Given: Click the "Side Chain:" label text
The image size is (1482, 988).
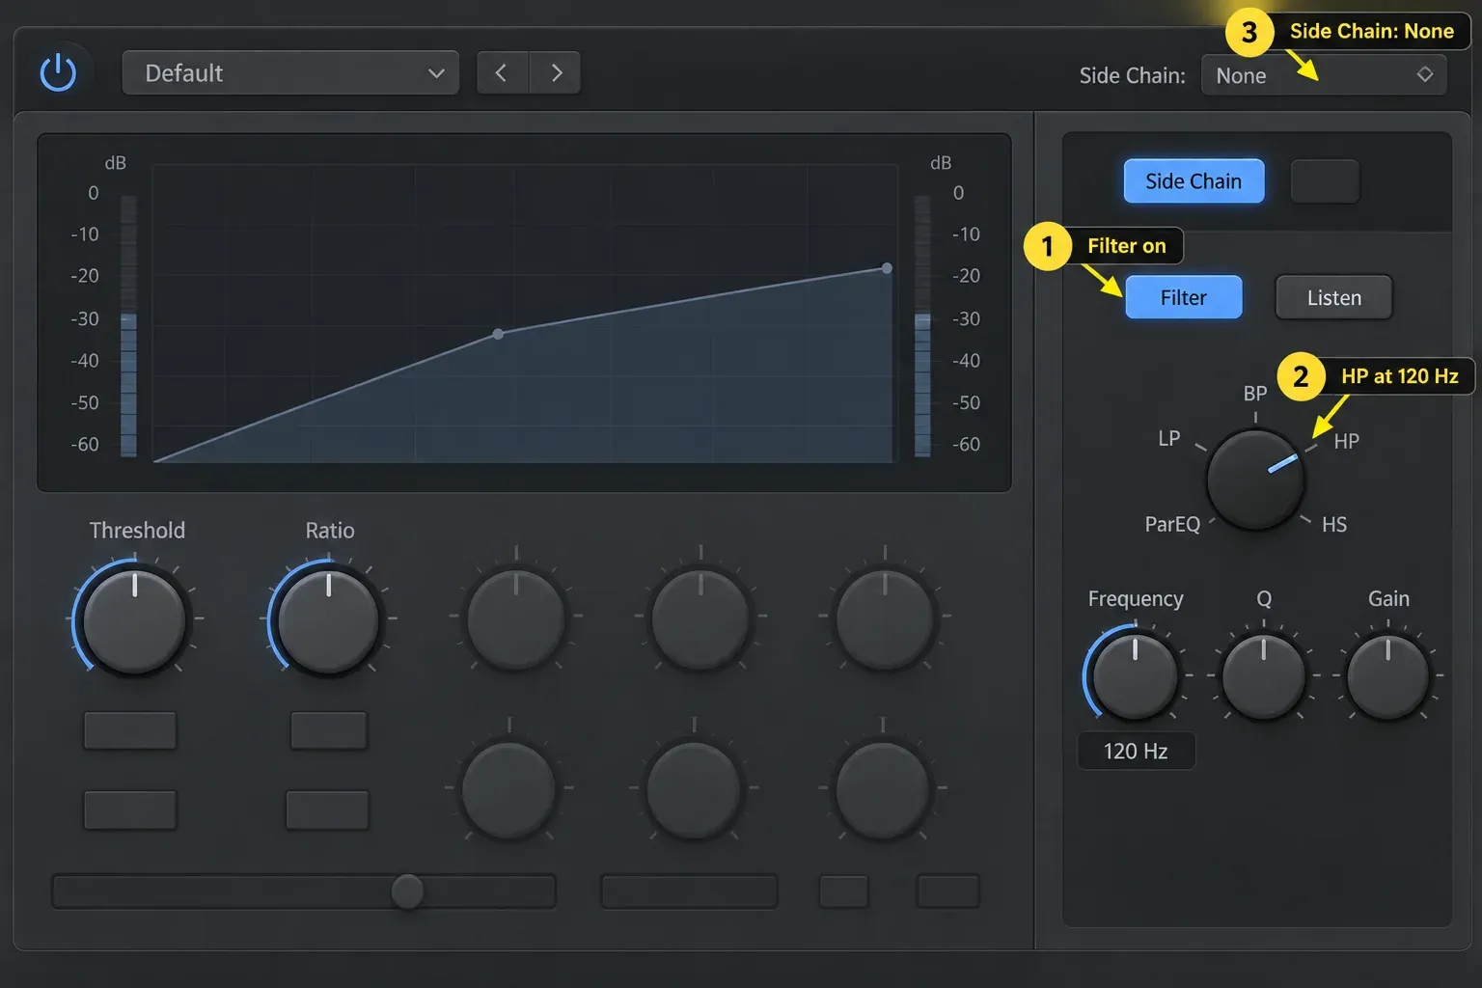Looking at the screenshot, I should 1132,76.
